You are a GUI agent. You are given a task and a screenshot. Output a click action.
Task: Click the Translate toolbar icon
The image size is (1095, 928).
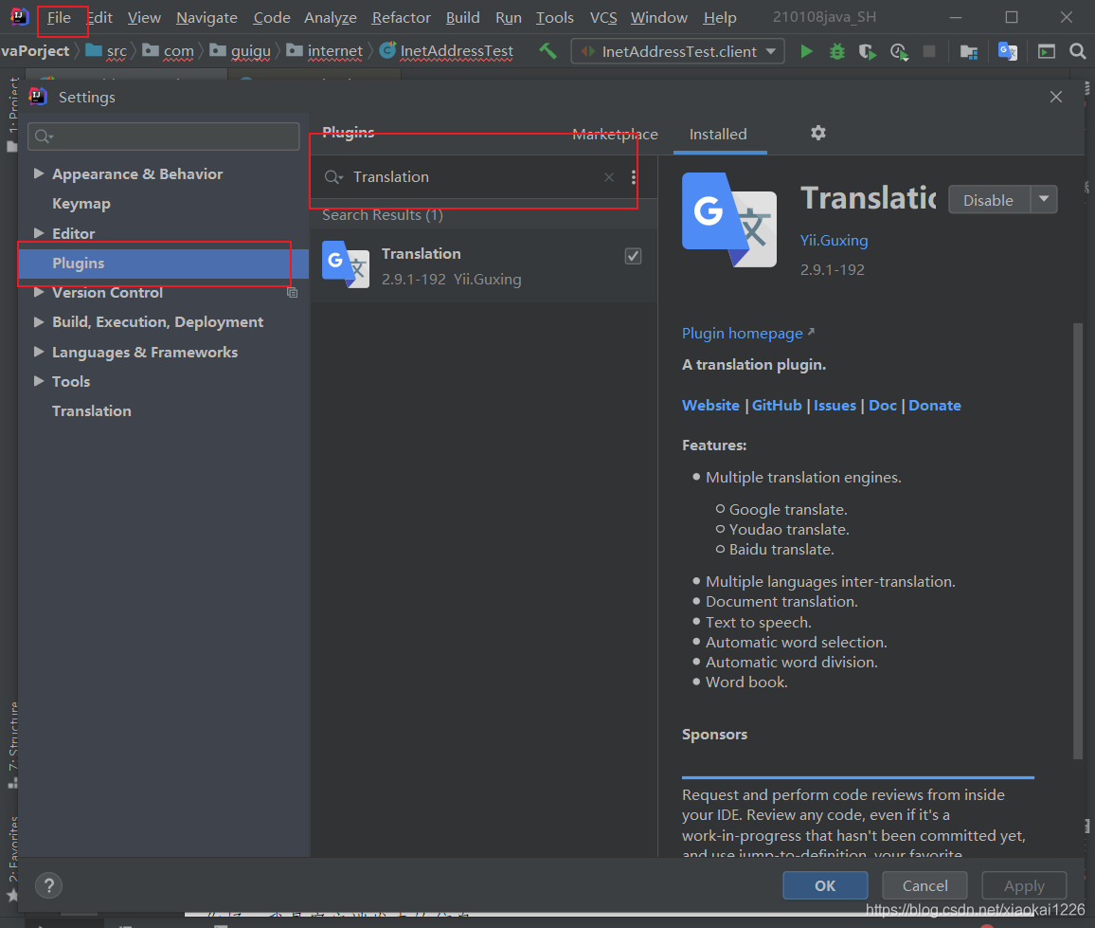point(1007,51)
